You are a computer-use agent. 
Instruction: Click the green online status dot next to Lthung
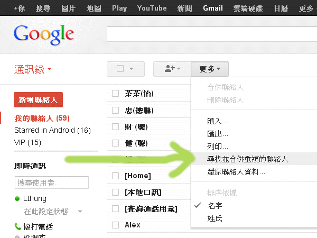pos(17,198)
